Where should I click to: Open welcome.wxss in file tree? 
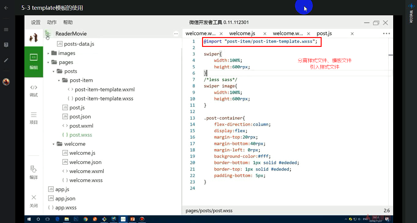86,180
